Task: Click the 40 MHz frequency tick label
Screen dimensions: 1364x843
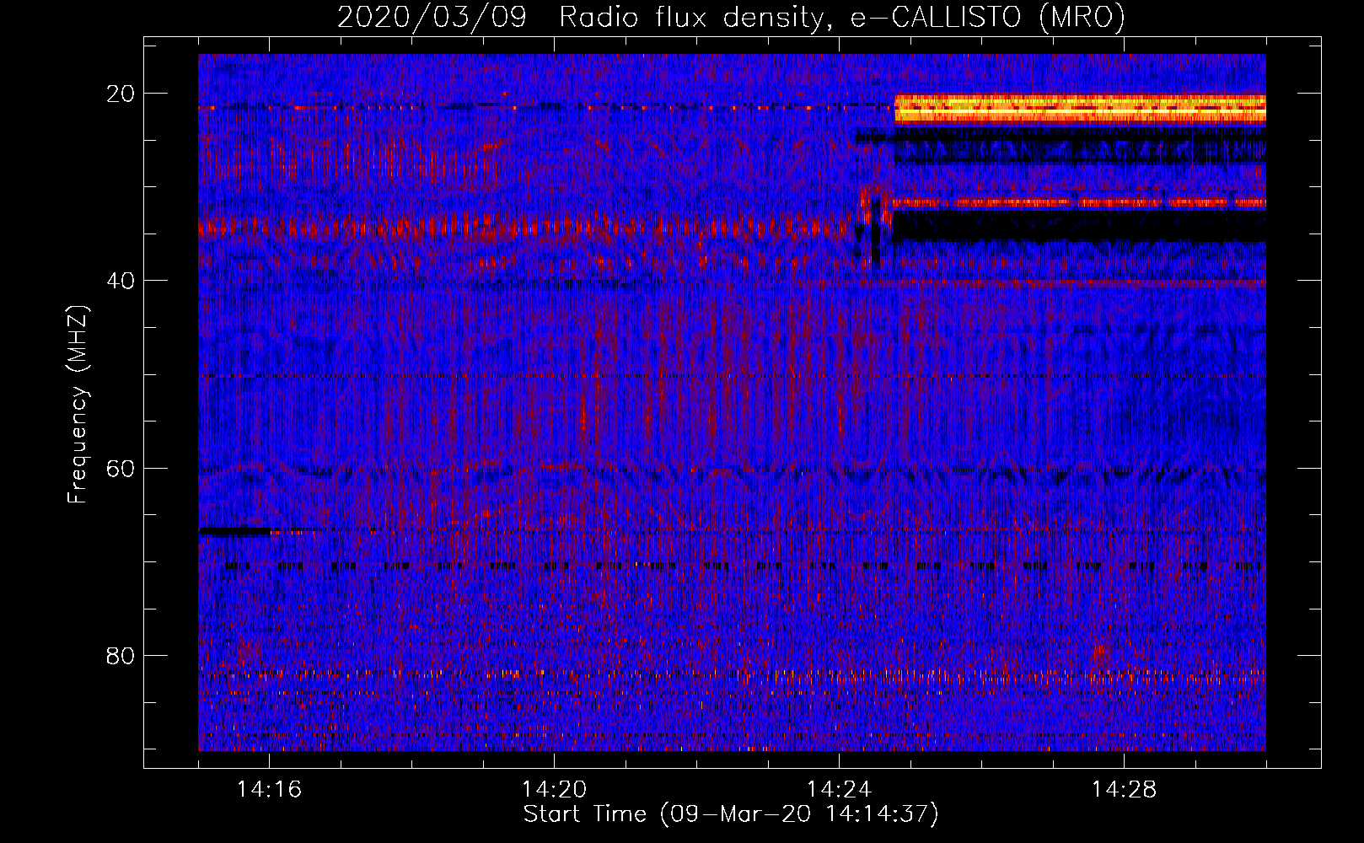Action: (121, 281)
